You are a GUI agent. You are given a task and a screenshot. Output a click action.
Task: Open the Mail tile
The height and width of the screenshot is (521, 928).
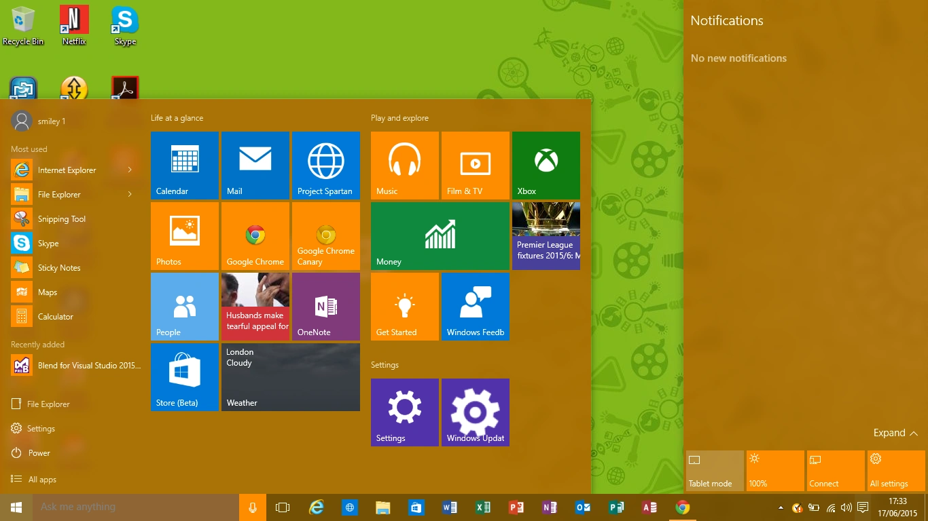255,166
